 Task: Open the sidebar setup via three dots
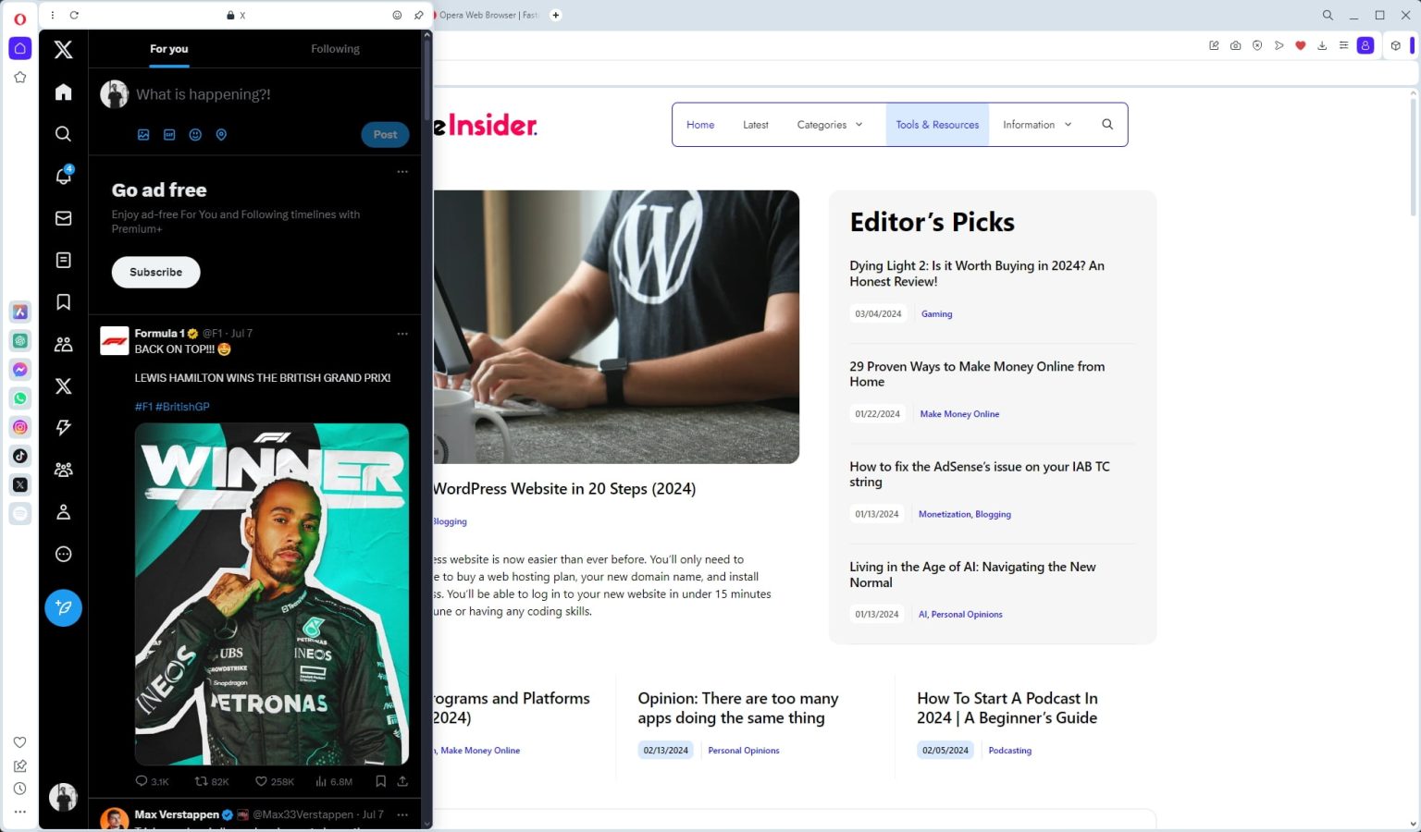[19, 812]
